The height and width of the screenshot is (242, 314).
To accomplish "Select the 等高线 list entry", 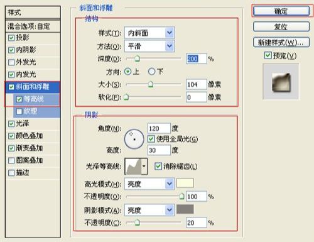I will tap(34, 99).
